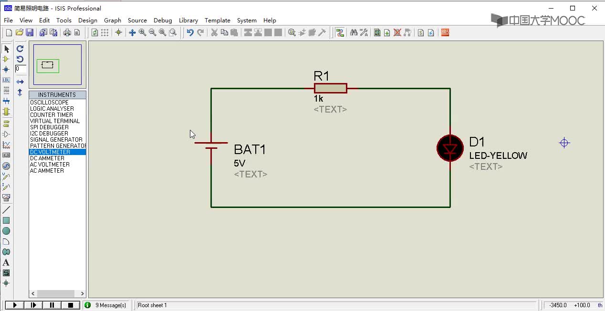The image size is (605, 311).
Task: Click the Undo arrow icon
Action: [190, 32]
